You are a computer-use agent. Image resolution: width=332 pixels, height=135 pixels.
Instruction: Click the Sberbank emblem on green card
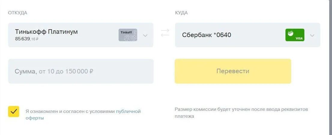point(290,33)
